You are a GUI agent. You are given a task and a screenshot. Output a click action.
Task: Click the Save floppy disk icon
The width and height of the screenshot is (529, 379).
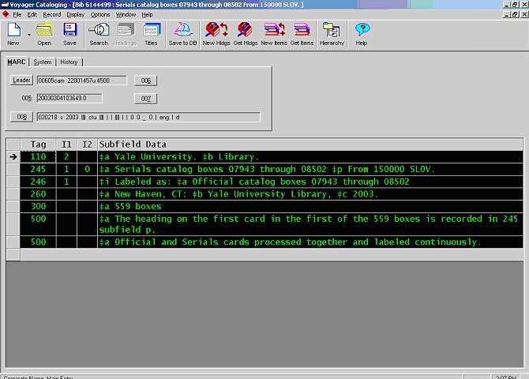pos(69,34)
